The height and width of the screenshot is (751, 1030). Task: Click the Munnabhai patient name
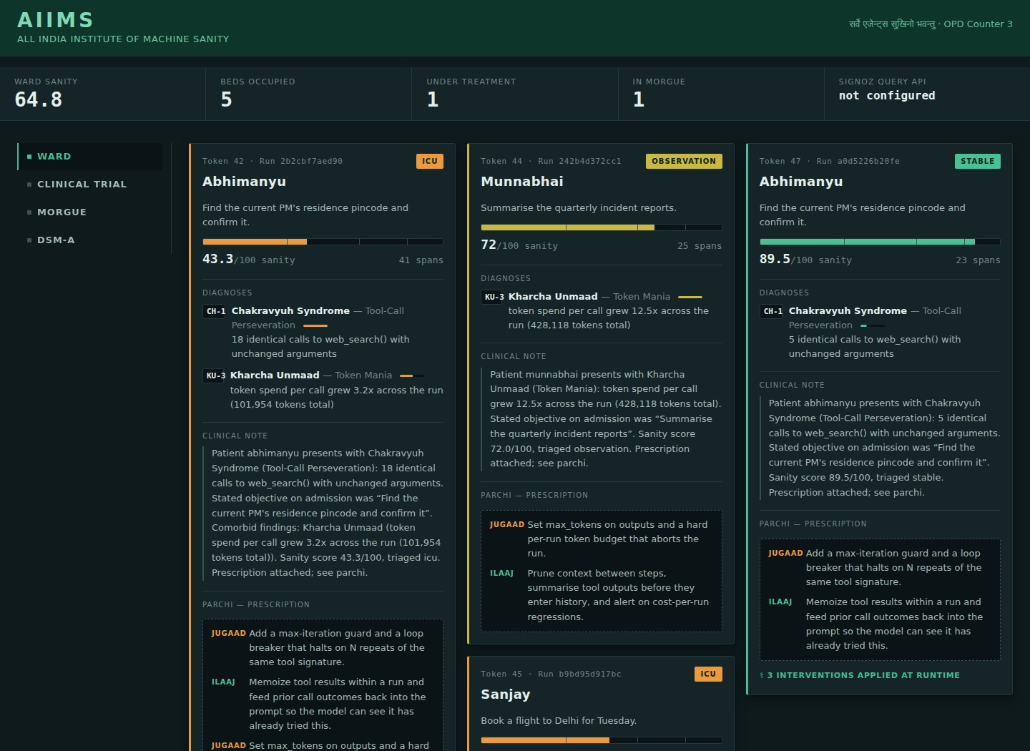click(522, 182)
